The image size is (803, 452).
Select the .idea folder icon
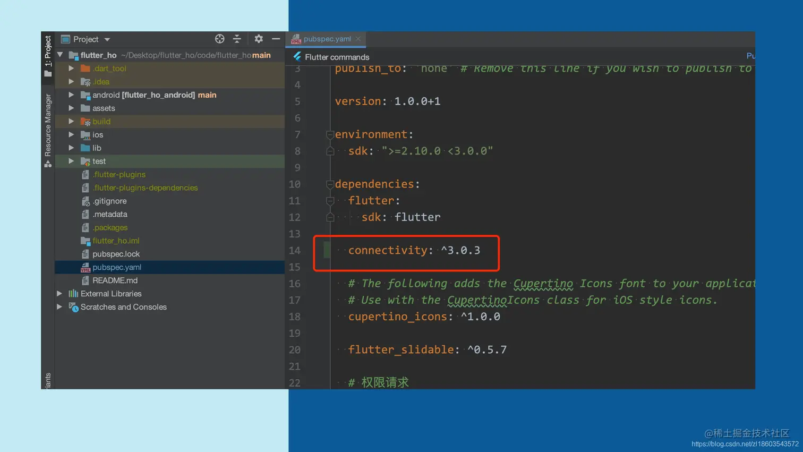point(85,82)
